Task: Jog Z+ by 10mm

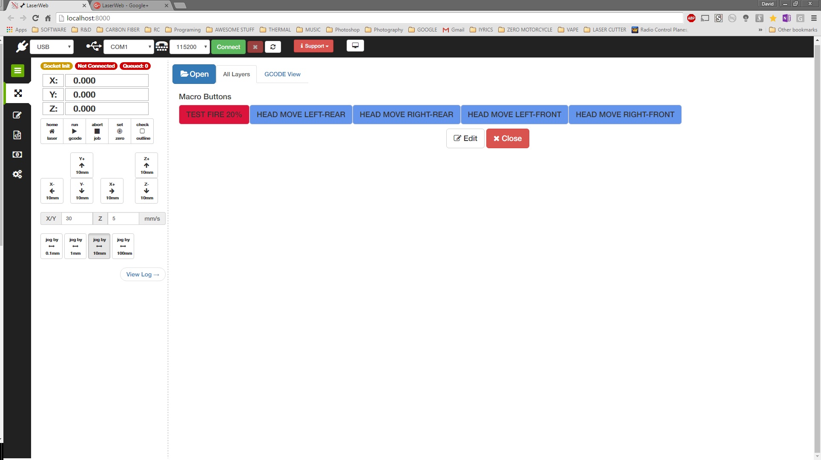Action: 146,165
